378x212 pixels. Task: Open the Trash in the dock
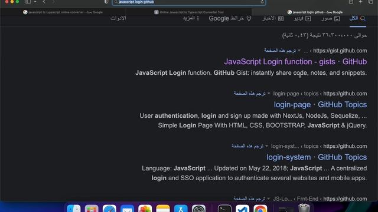(x=304, y=208)
